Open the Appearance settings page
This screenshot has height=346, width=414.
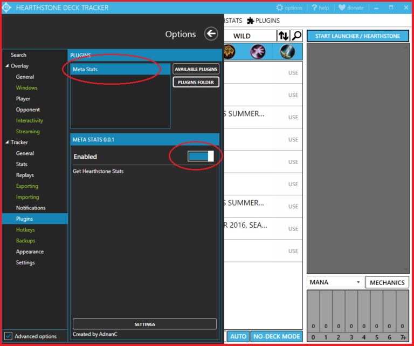(x=30, y=252)
